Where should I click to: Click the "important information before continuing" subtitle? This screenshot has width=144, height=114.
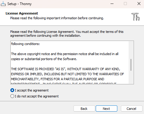tap(75, 18)
